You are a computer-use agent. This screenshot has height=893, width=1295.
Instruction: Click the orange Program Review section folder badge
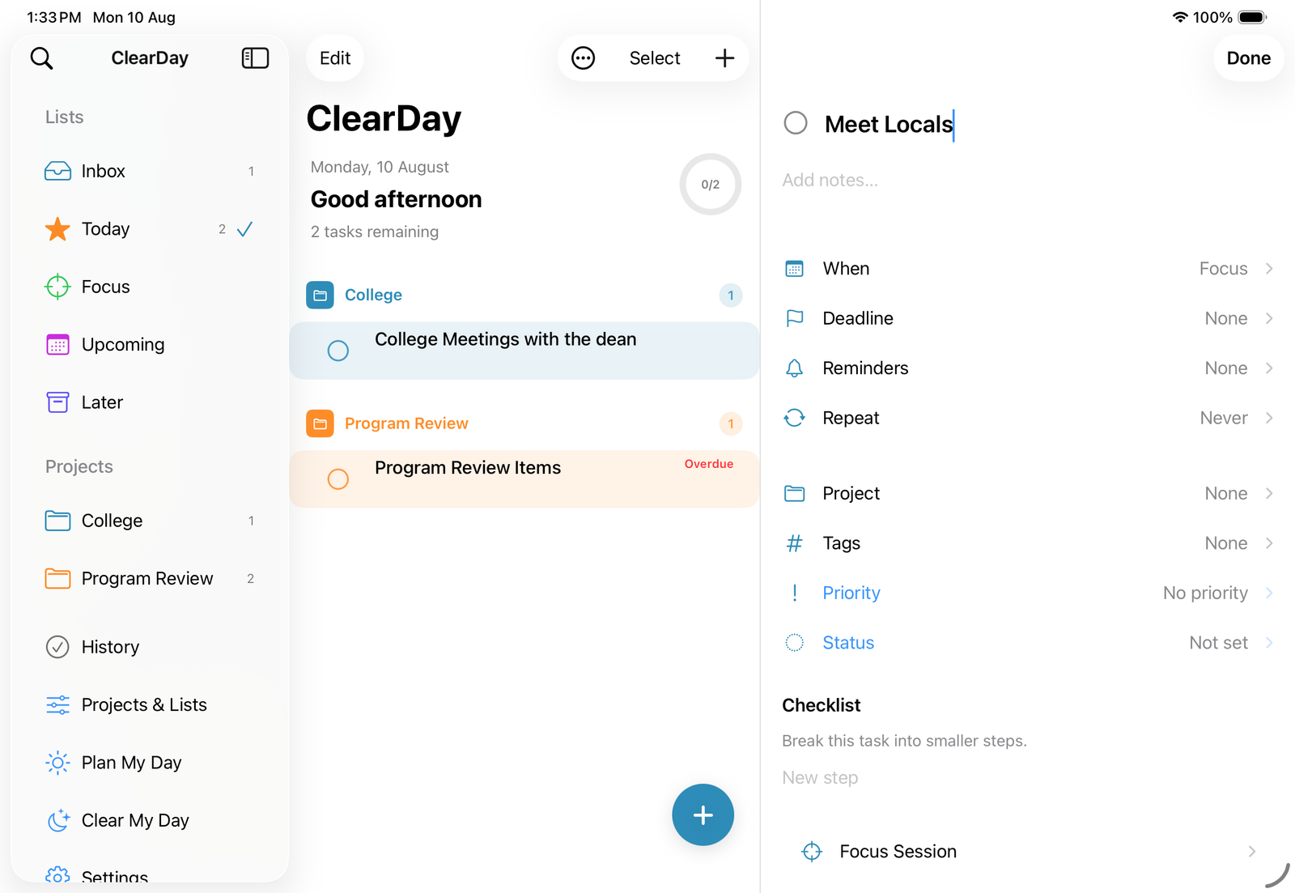pyautogui.click(x=320, y=423)
